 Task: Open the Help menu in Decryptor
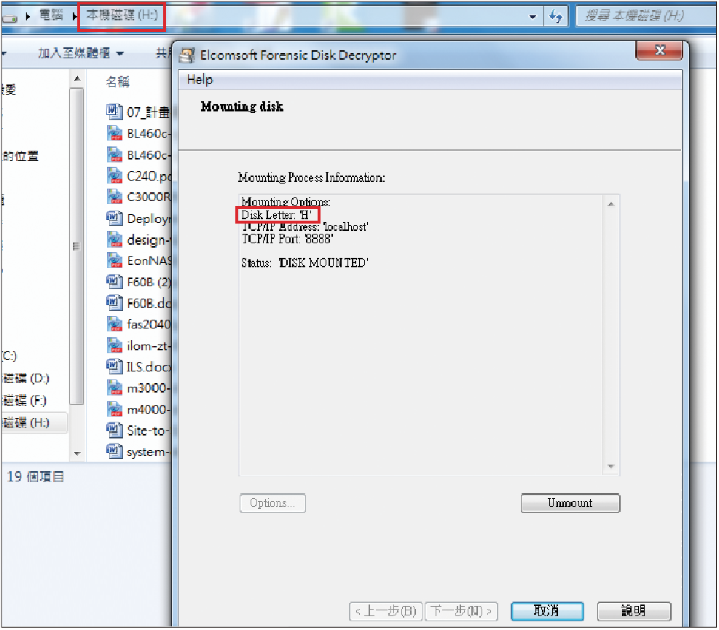(200, 80)
